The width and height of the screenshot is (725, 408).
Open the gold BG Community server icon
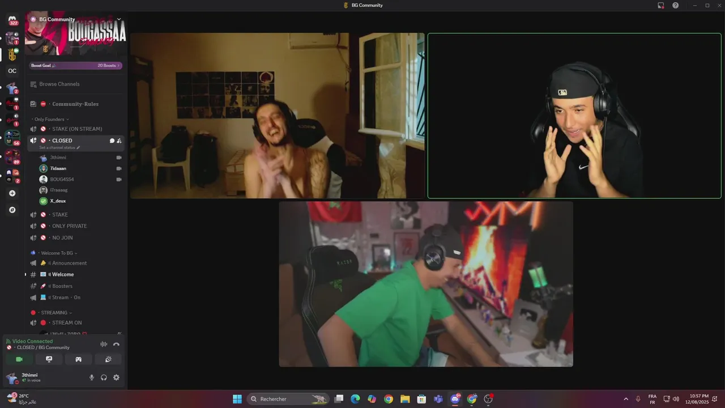coord(12,54)
